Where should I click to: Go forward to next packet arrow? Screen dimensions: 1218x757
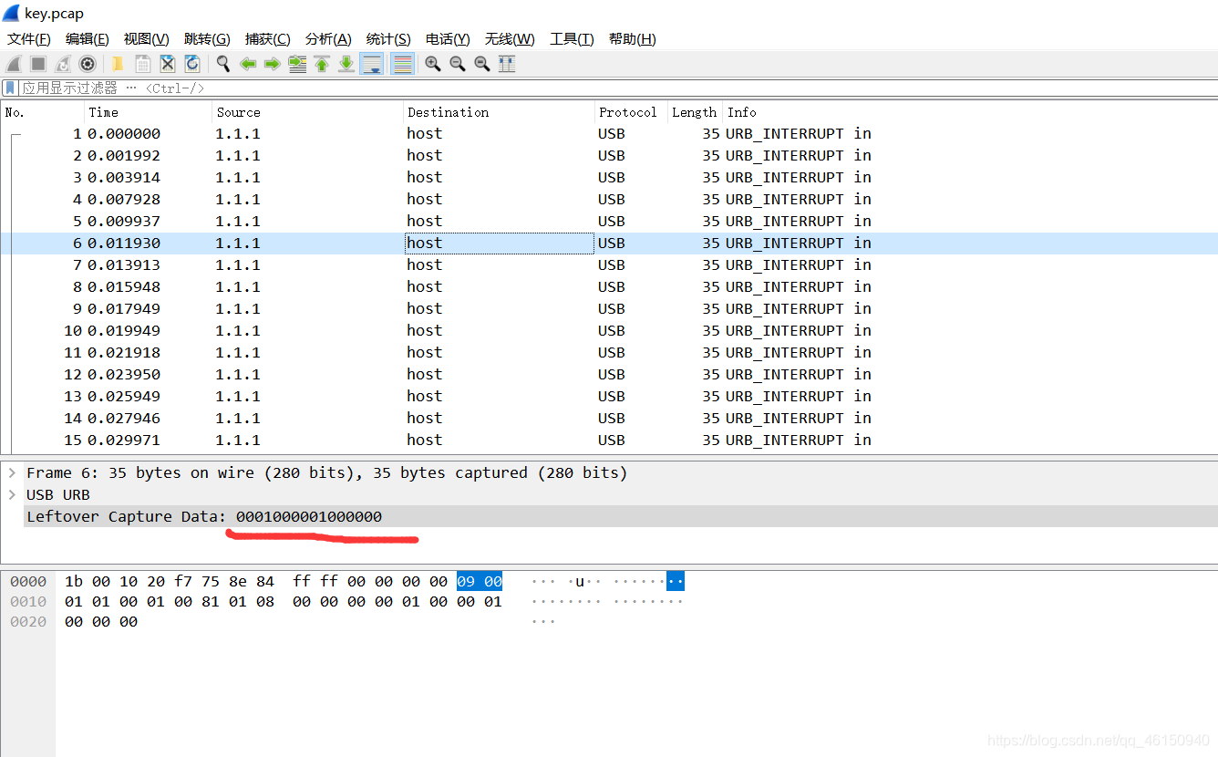pyautogui.click(x=272, y=64)
